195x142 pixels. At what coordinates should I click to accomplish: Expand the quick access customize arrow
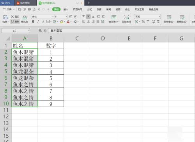tap(48, 9)
